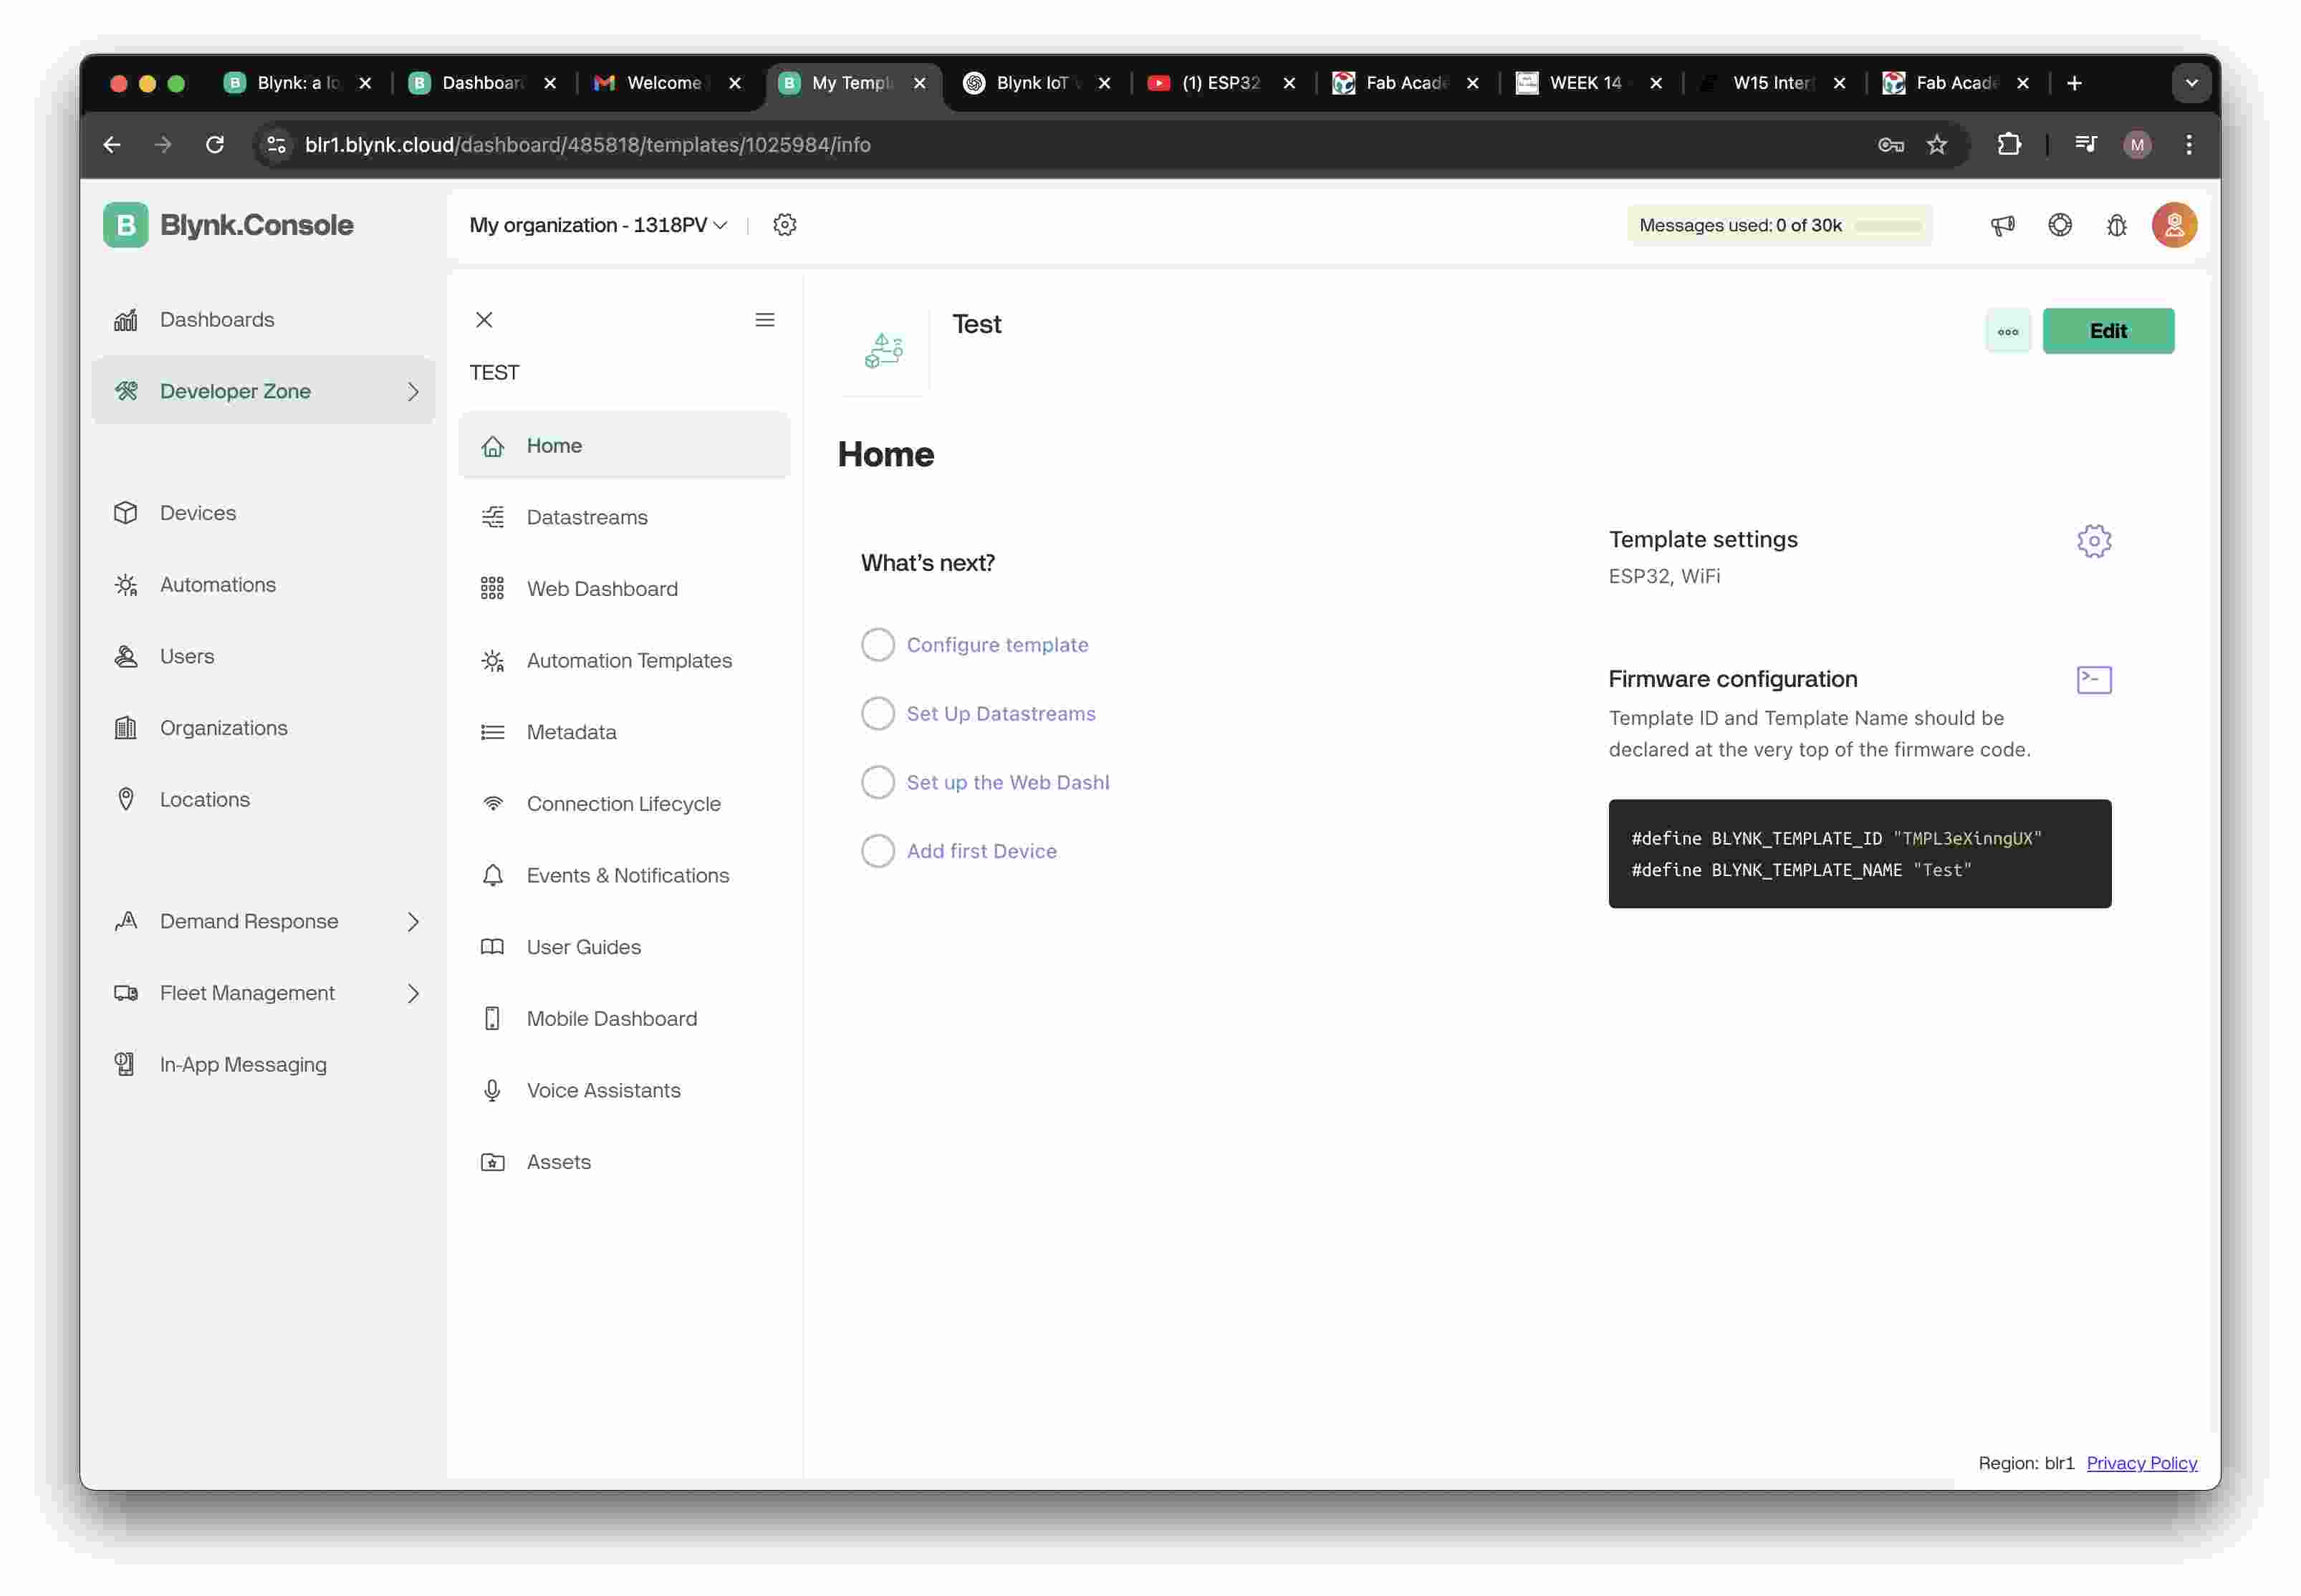The width and height of the screenshot is (2301, 1596).
Task: Switch to the ESP32 YouTube tab
Action: coord(1221,83)
